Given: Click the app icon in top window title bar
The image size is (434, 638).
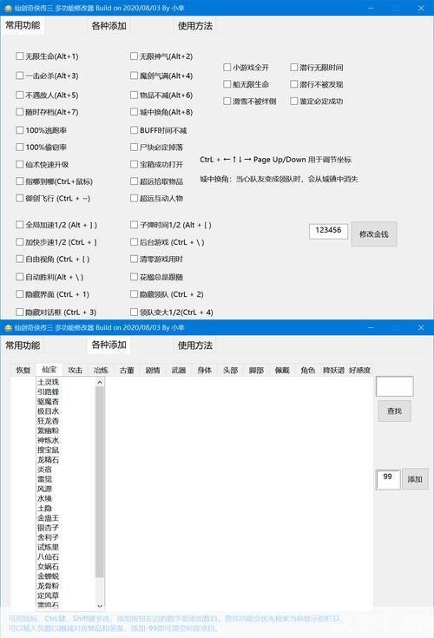Looking at the screenshot, I should click(8, 8).
